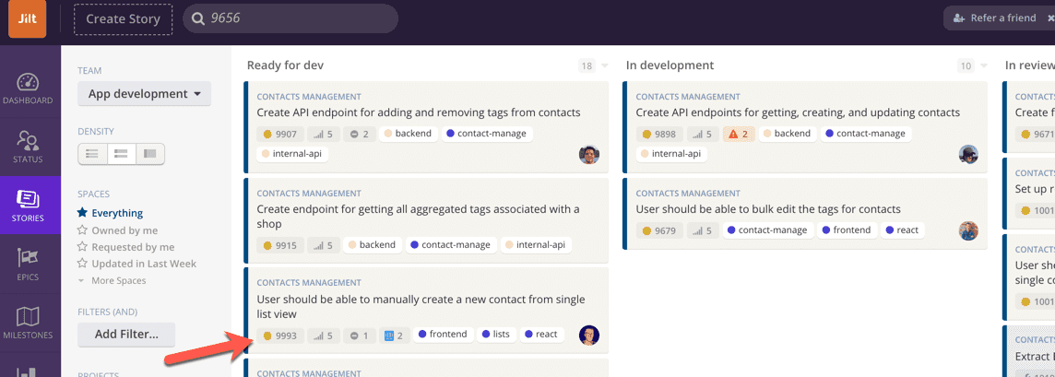Click the blocker warning icon on story 9898
Screen dimensions: 1055x377
tap(734, 134)
